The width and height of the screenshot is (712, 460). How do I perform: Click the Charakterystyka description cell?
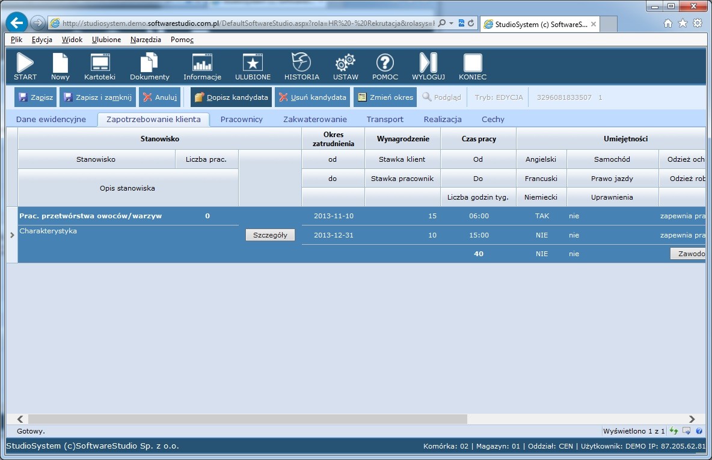[x=128, y=244]
